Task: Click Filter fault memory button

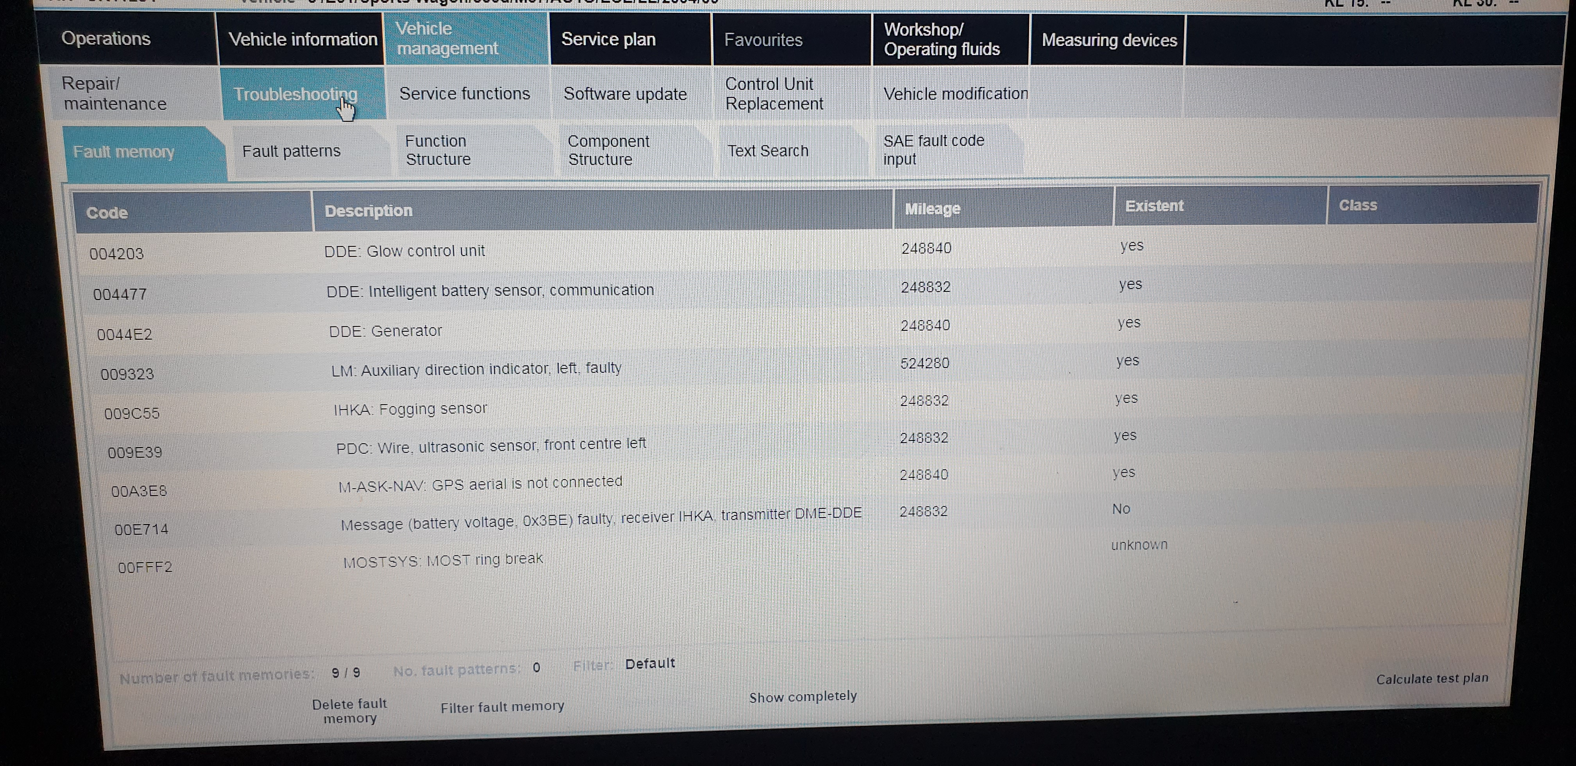Action: [501, 707]
